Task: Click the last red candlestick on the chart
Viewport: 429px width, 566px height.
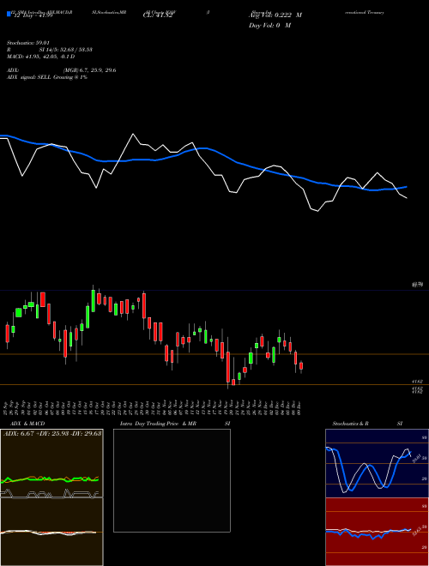Action: 301,366
